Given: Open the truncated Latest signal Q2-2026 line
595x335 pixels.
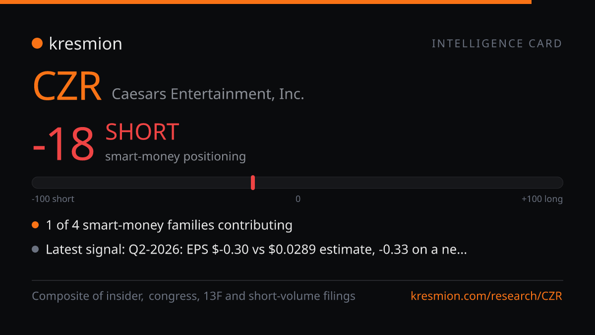Looking at the screenshot, I should pos(256,250).
